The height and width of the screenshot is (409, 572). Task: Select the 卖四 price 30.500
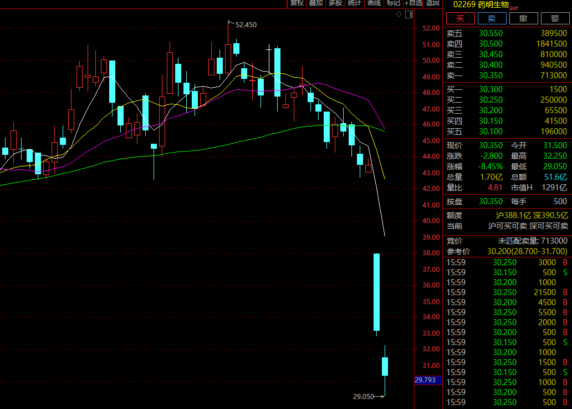[x=491, y=44]
